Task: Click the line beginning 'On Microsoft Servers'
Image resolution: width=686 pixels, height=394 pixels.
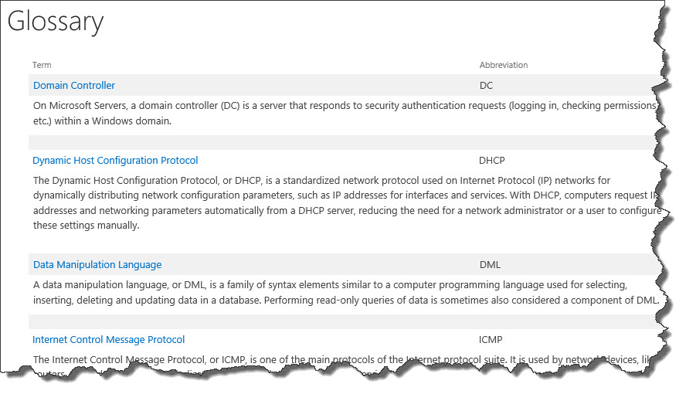Action: pos(345,106)
